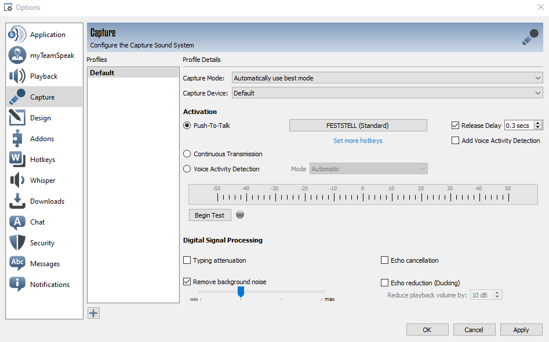Image resolution: width=549 pixels, height=342 pixels.
Task: Select the myTeamSpeak sidebar icon
Action: (x=17, y=56)
